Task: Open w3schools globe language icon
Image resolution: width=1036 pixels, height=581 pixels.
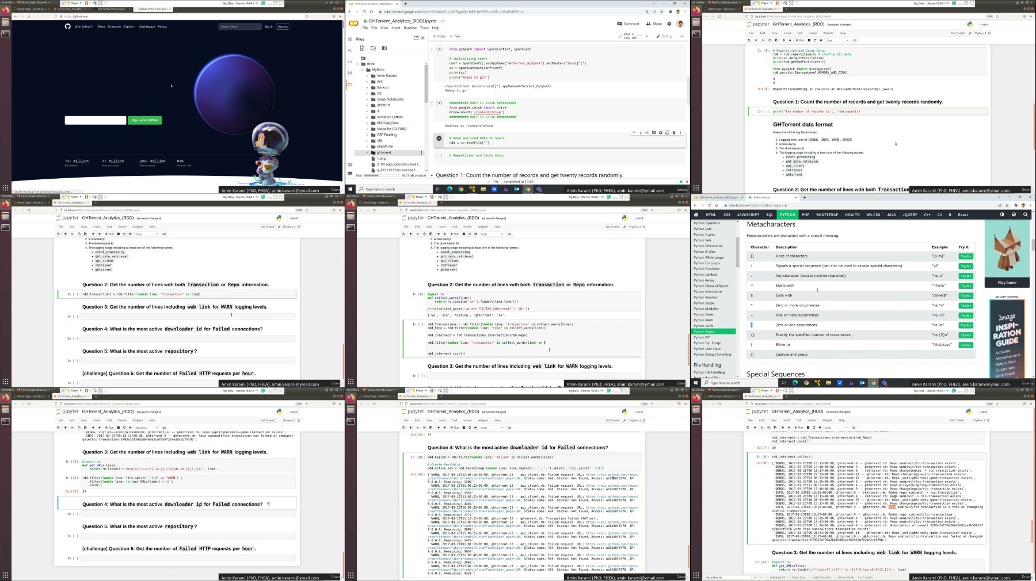Action: (1014, 214)
